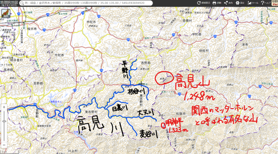Click the 藤原宮跡 landmark label
This screenshot has width=278, height=154.
[7, 30]
